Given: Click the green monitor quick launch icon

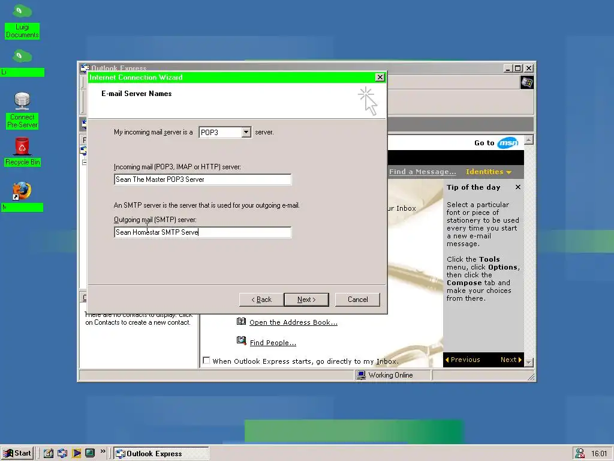Looking at the screenshot, I should click(x=90, y=453).
